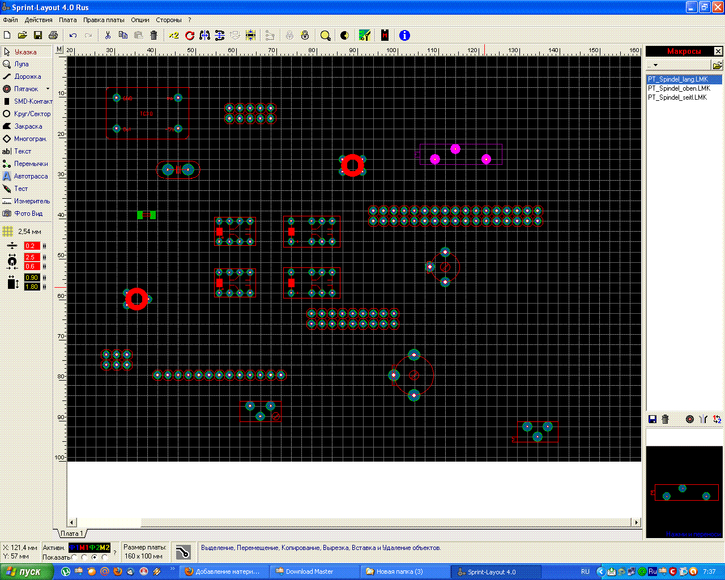The width and height of the screenshot is (725, 580).
Task: Delete selection using trash can icon
Action: 153,35
